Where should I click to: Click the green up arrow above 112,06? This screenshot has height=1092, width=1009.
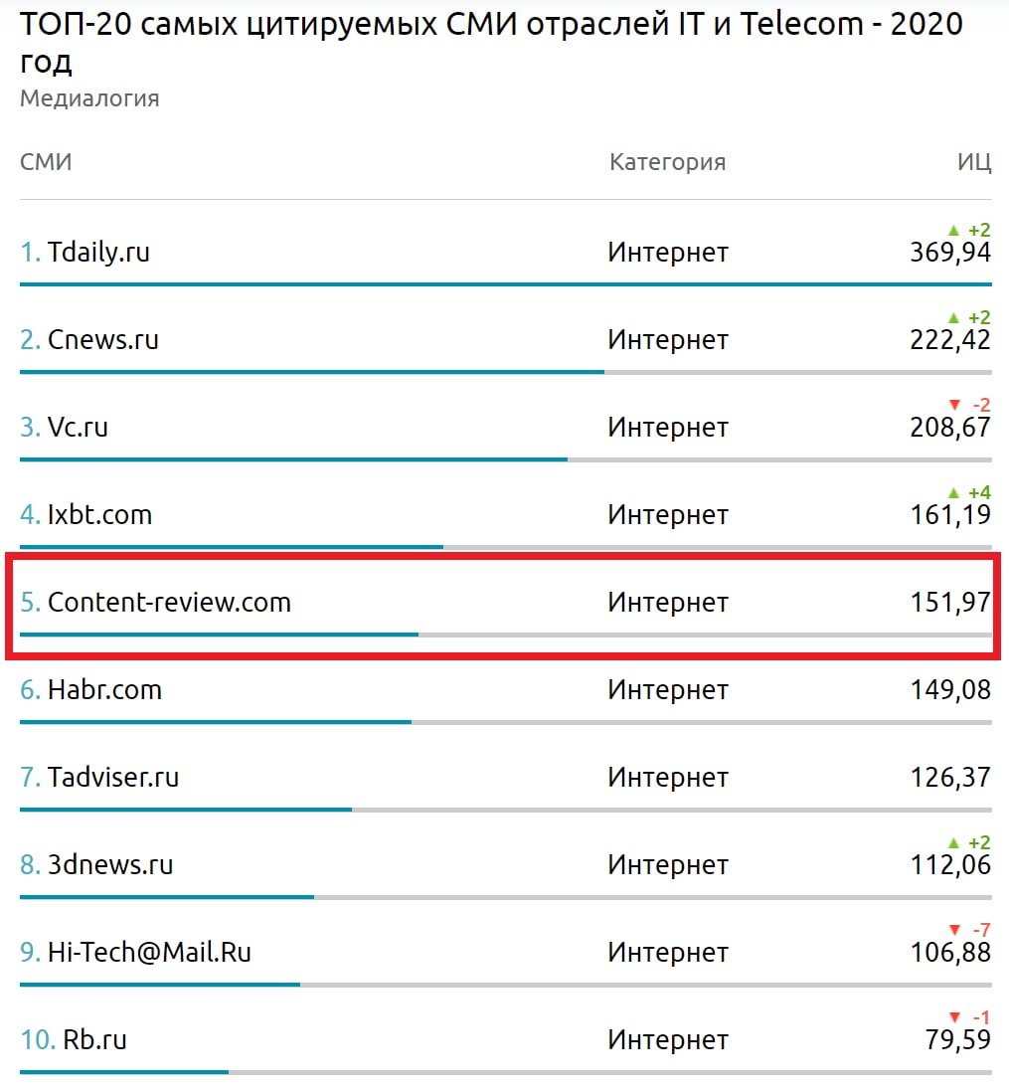click(x=953, y=842)
